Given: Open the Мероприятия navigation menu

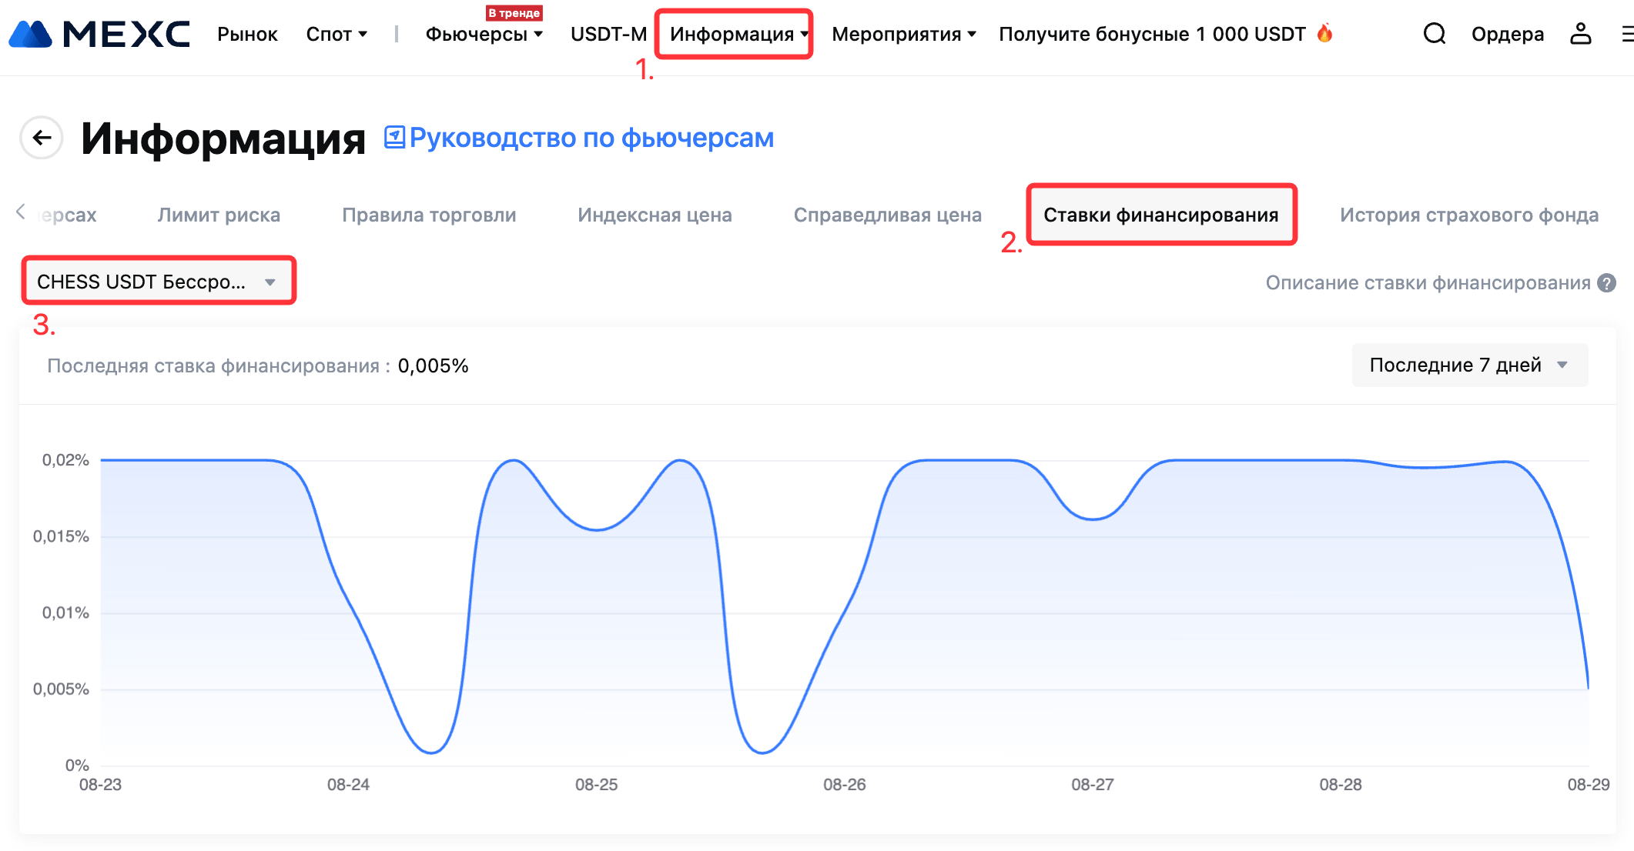Looking at the screenshot, I should pyautogui.click(x=903, y=34).
